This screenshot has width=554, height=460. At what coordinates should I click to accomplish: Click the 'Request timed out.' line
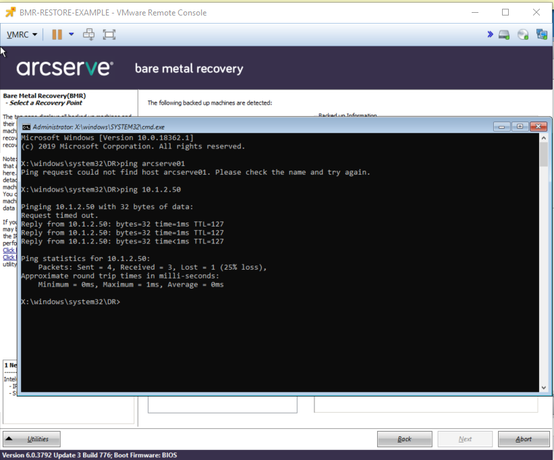[x=59, y=215]
